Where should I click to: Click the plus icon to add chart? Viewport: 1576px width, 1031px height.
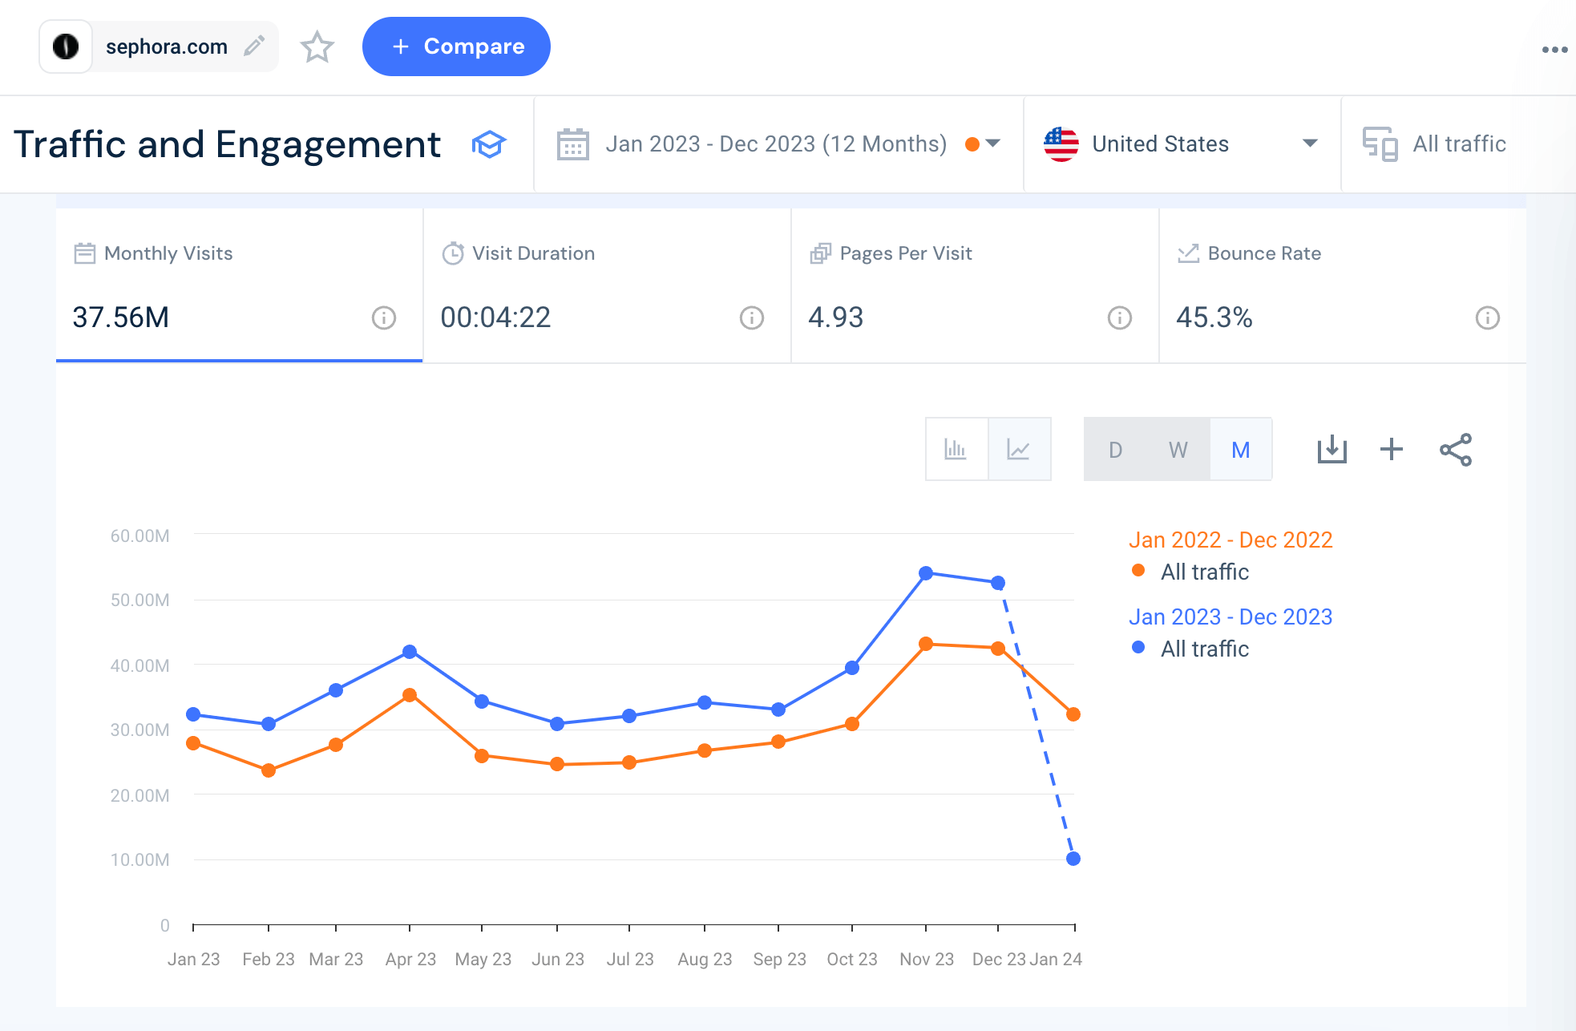click(1392, 449)
